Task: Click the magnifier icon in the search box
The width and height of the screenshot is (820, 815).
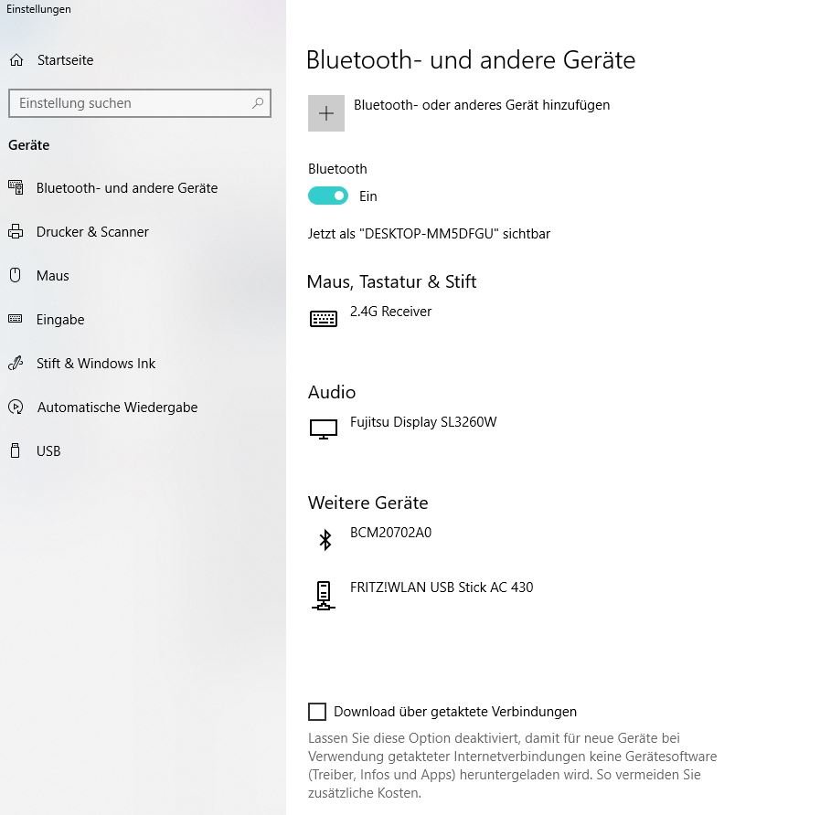Action: [x=259, y=103]
